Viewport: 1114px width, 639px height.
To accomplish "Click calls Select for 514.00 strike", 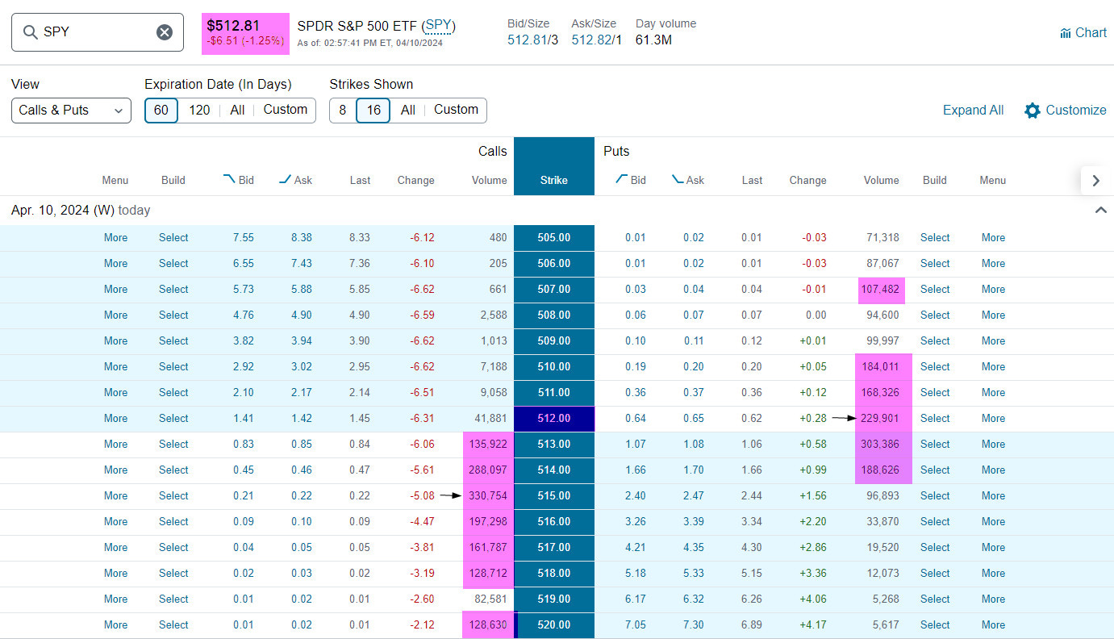I will (173, 470).
